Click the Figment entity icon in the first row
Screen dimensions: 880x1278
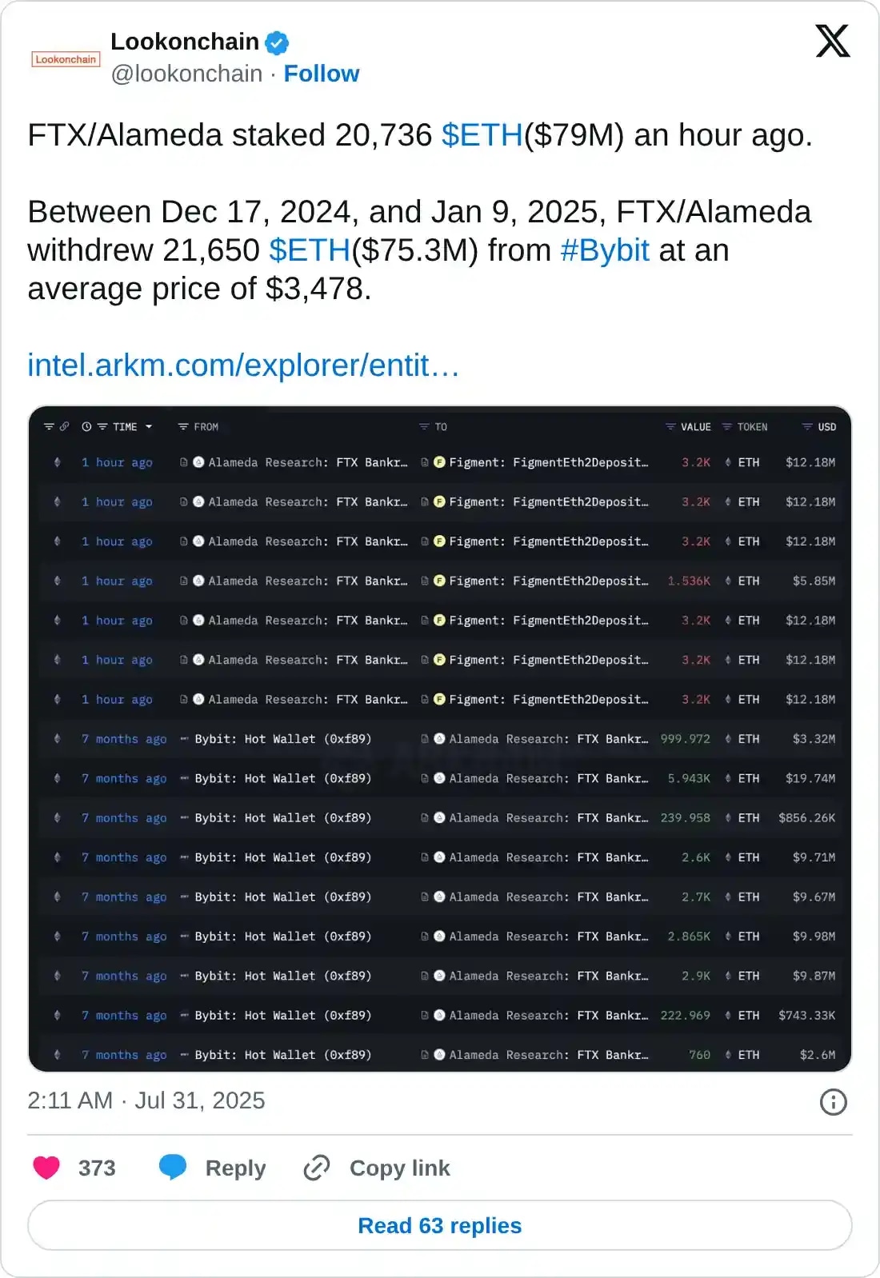(439, 462)
